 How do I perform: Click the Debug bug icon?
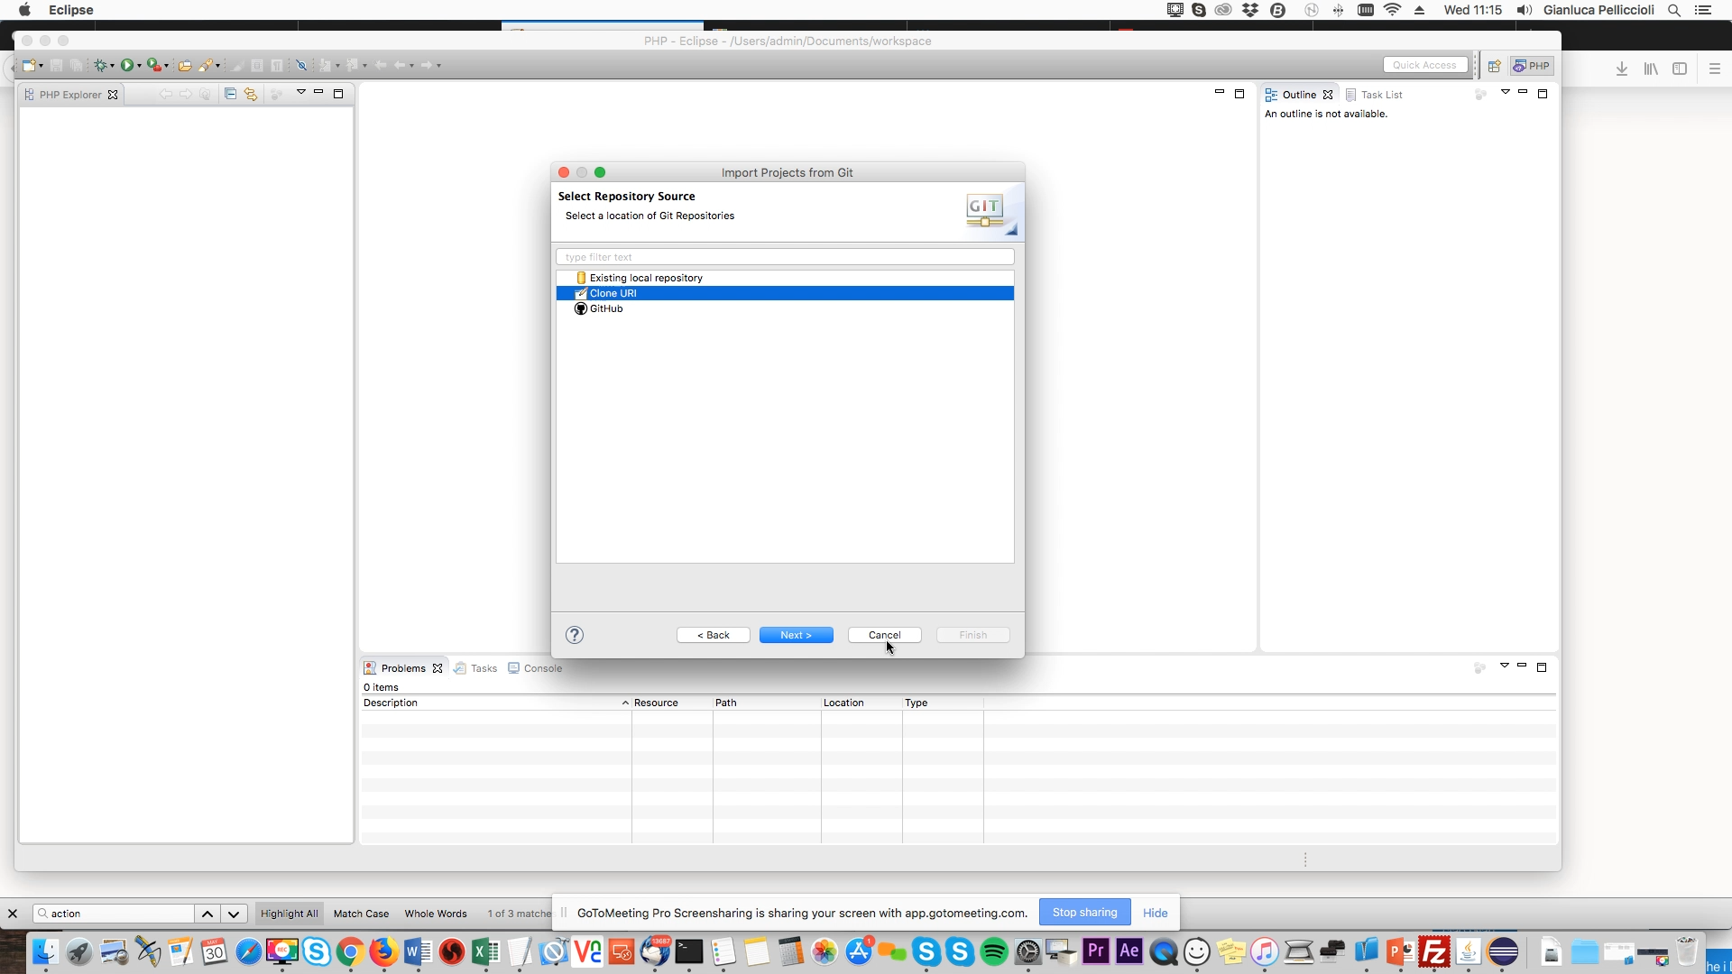pos(100,65)
